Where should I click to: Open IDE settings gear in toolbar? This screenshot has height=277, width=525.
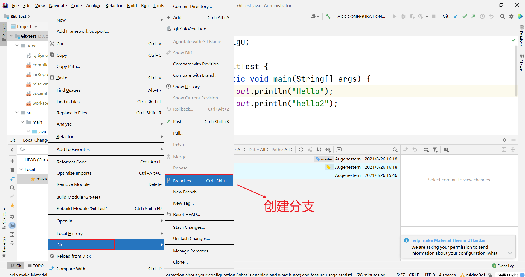(x=511, y=16)
